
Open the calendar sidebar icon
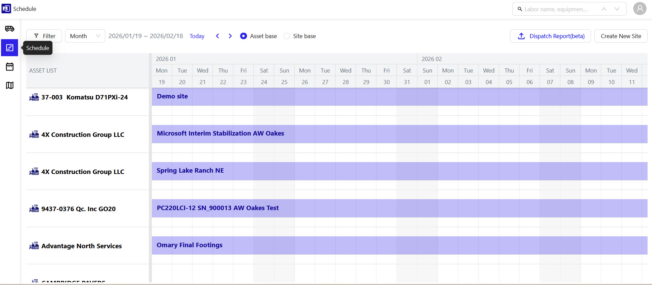pos(10,66)
